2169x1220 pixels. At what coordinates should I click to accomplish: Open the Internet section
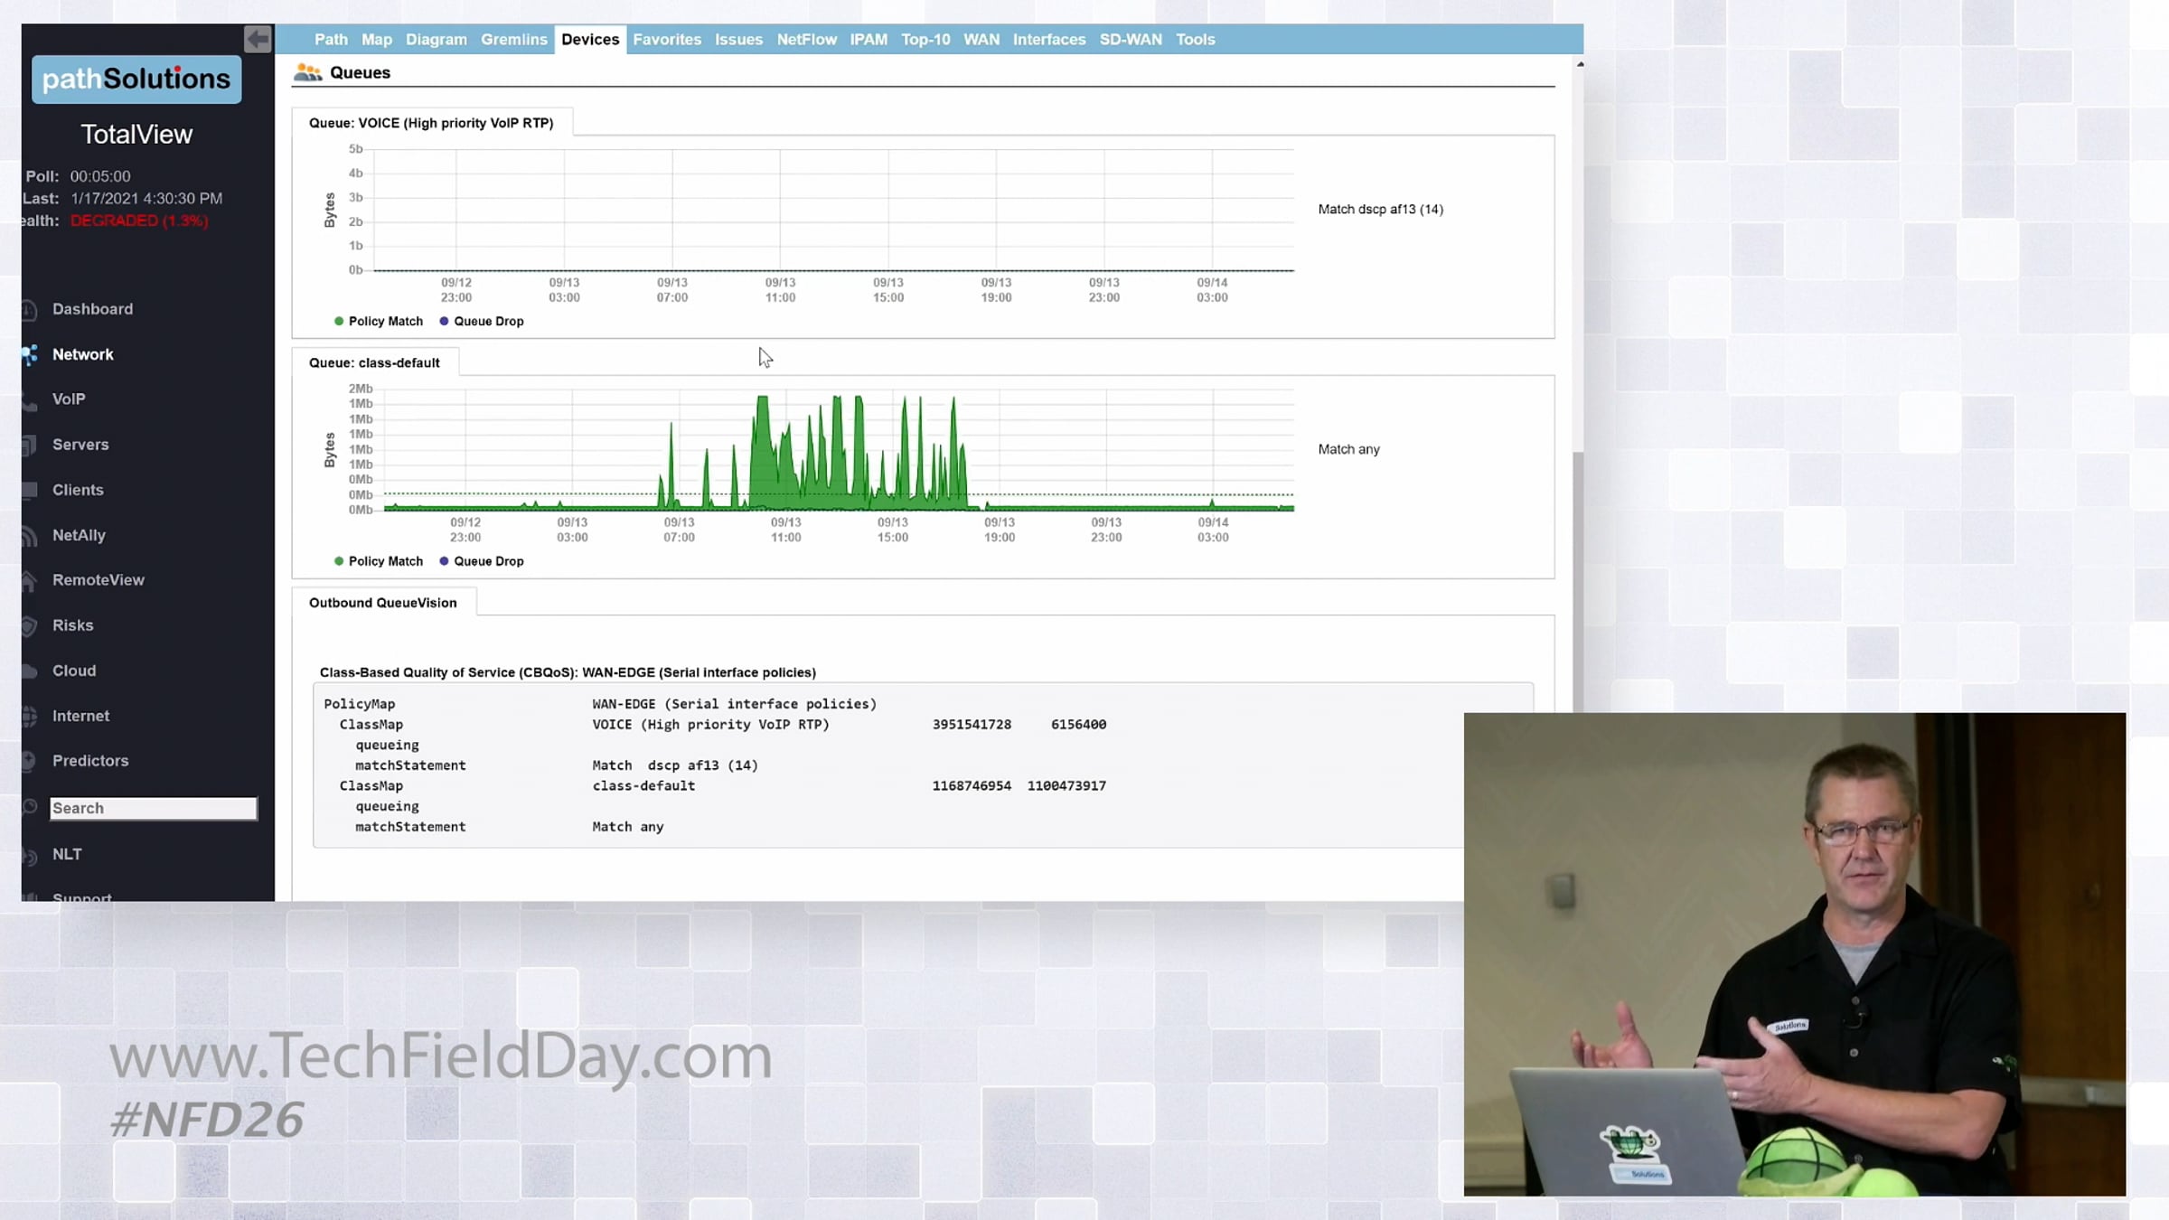pos(80,716)
